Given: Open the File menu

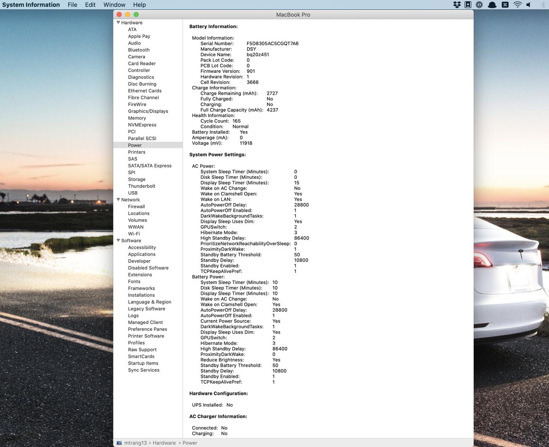Looking at the screenshot, I should coord(72,5).
